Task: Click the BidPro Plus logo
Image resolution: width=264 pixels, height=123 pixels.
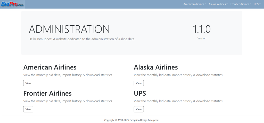Action: pos(12,4)
